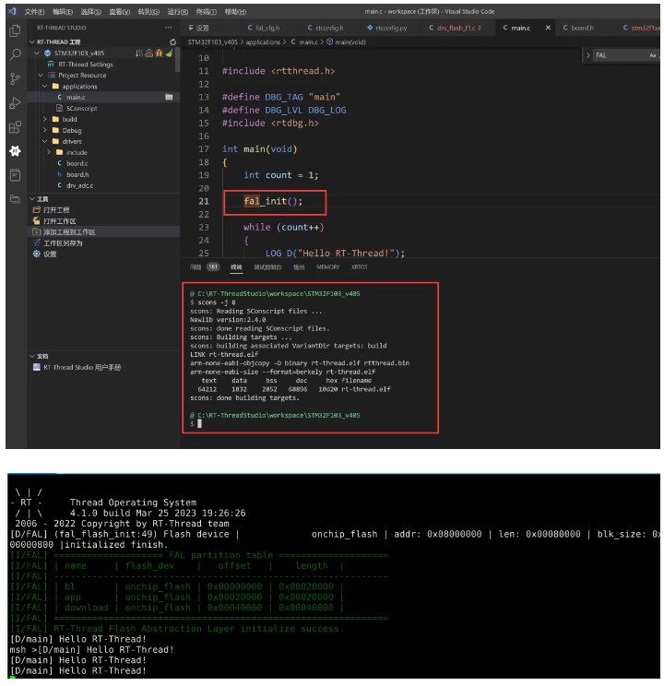The image size is (664, 686).
Task: Open the 帮助 menu
Action: coord(235,11)
